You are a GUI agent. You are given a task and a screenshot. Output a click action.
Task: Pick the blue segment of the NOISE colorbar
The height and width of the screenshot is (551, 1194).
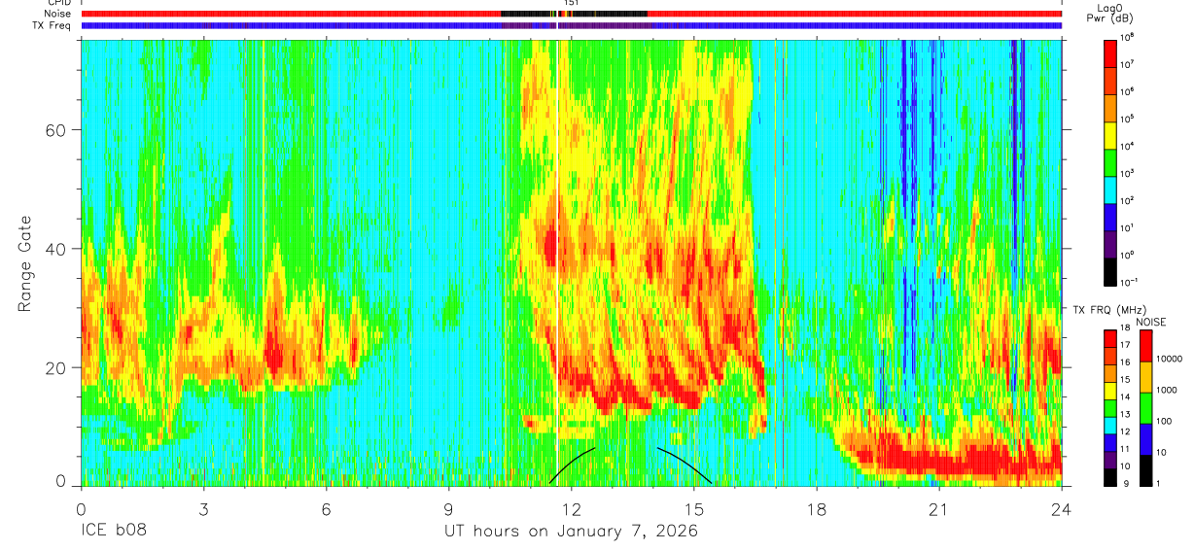tap(1145, 439)
